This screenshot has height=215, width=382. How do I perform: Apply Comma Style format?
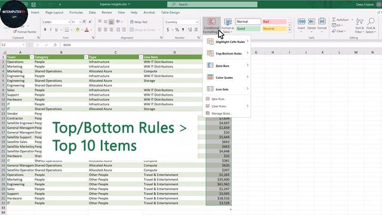click(x=183, y=30)
